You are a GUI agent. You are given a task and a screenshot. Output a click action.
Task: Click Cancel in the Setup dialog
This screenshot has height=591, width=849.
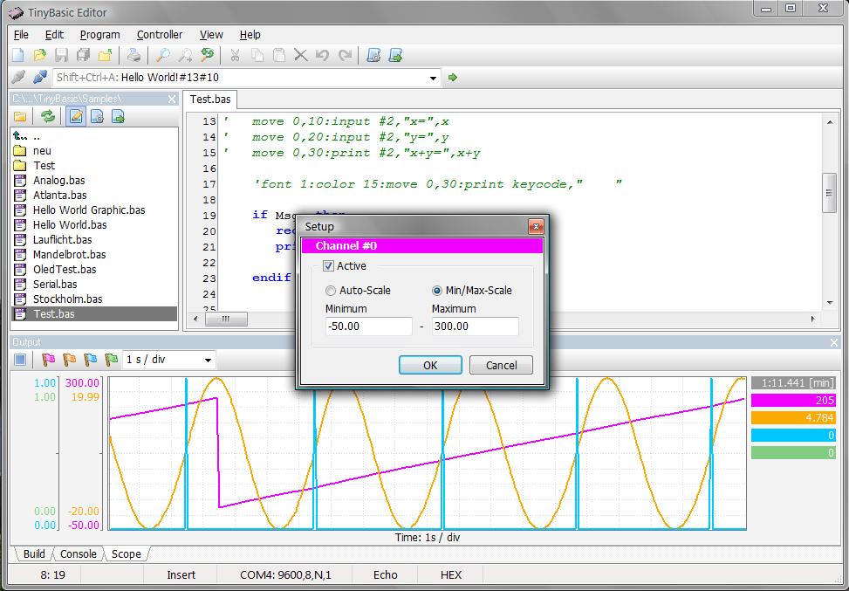(x=501, y=365)
